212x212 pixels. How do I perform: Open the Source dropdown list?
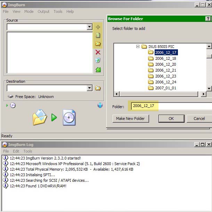coord(90,27)
